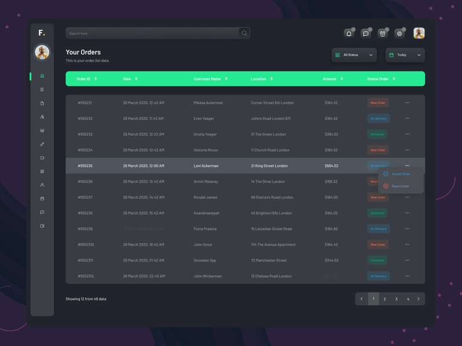Open the single user profile sidebar icon

[42, 185]
